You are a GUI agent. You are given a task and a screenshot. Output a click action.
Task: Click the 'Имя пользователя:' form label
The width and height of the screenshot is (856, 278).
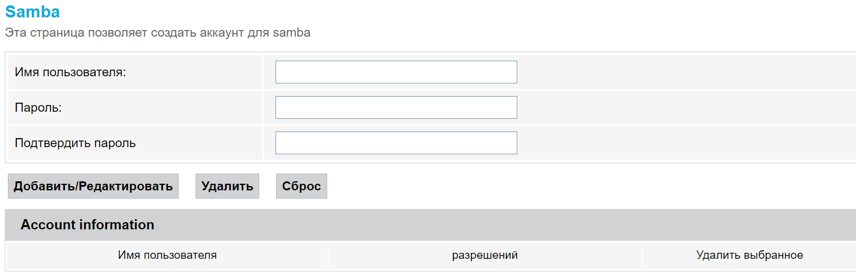coord(70,72)
